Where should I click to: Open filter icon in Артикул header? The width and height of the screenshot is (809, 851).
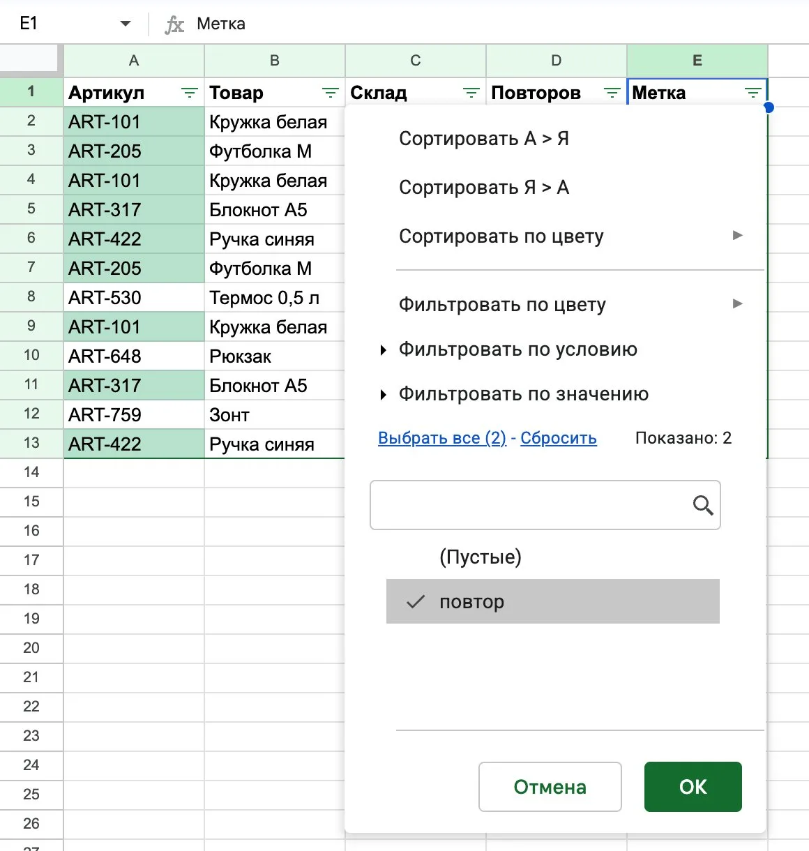coord(189,93)
